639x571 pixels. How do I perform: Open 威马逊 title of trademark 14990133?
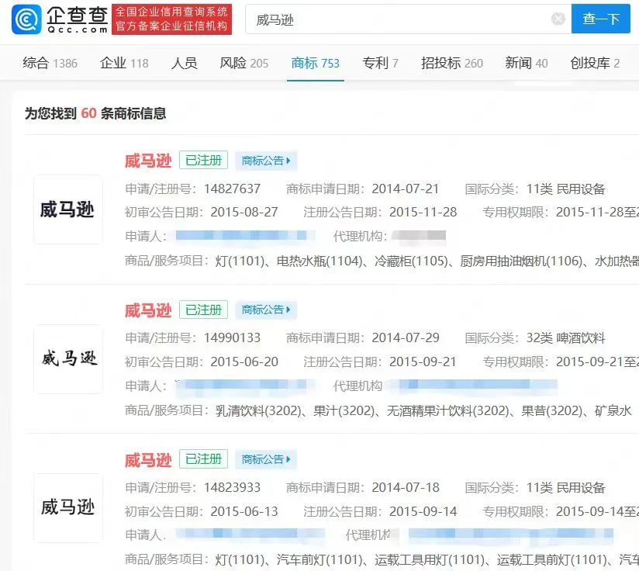[x=148, y=310]
